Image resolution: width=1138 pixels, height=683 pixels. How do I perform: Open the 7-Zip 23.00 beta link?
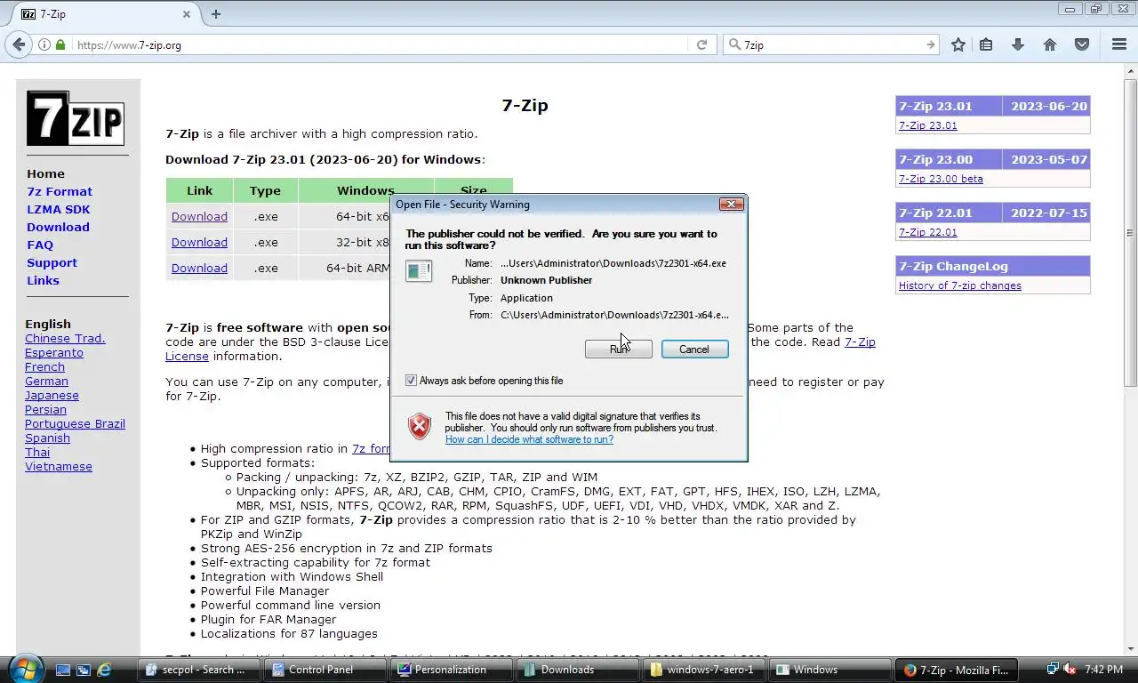click(x=941, y=179)
